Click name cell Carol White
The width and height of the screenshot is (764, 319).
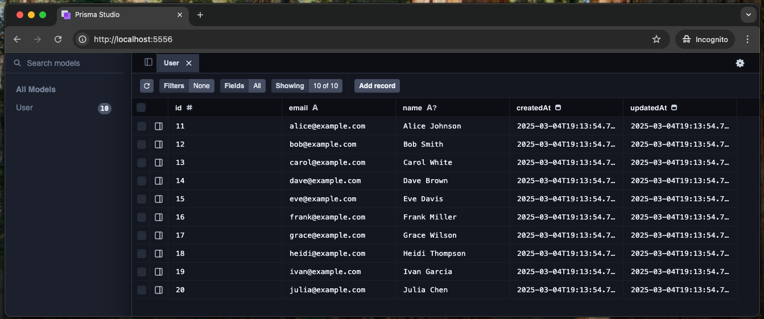pyautogui.click(x=452, y=163)
